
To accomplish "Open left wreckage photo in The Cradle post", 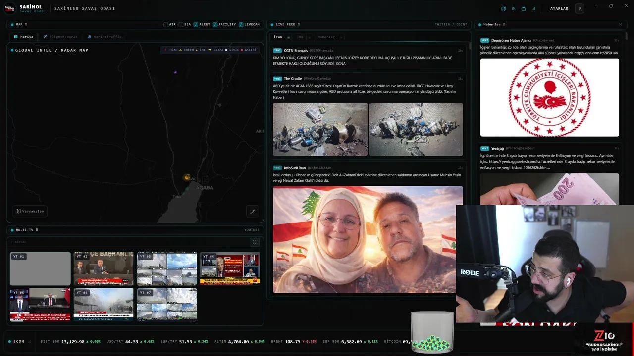I will pos(320,129).
